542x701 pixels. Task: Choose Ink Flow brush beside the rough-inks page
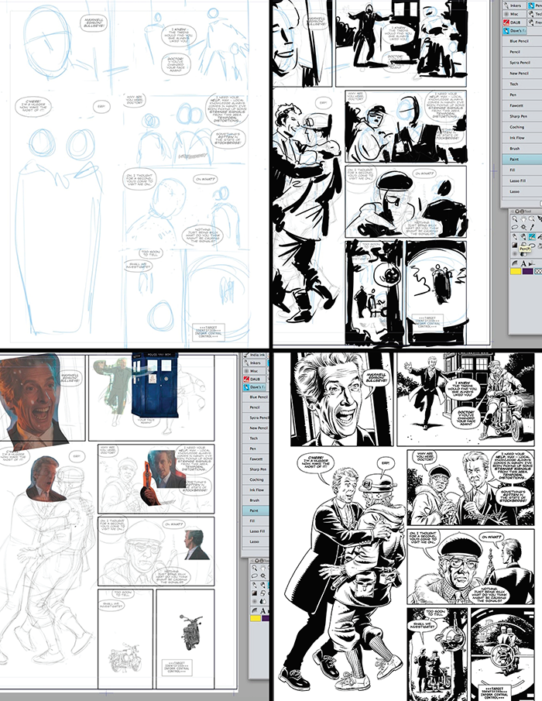(x=521, y=138)
